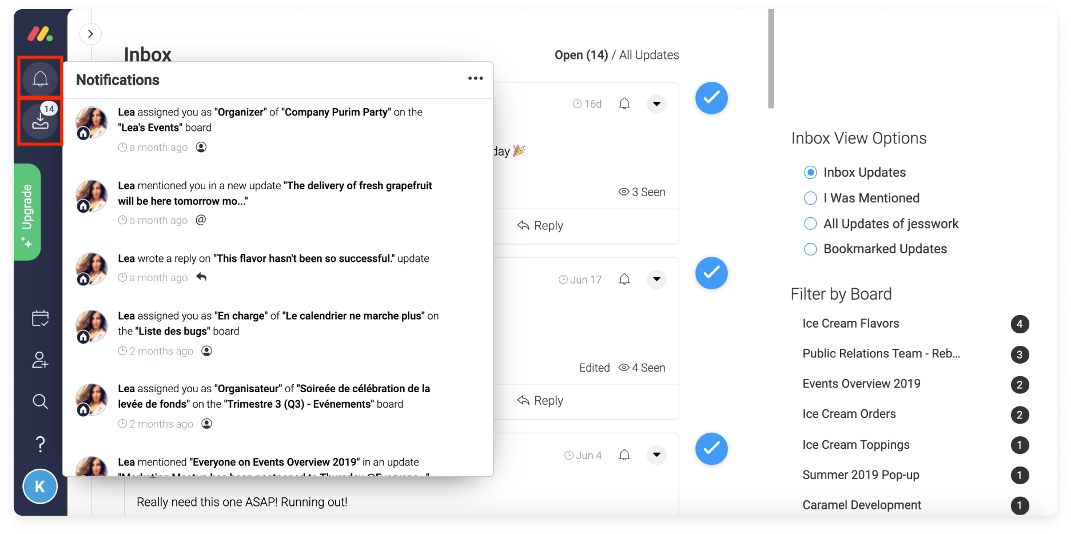Switch to Open (14) view
The image size is (1071, 534).
point(581,55)
